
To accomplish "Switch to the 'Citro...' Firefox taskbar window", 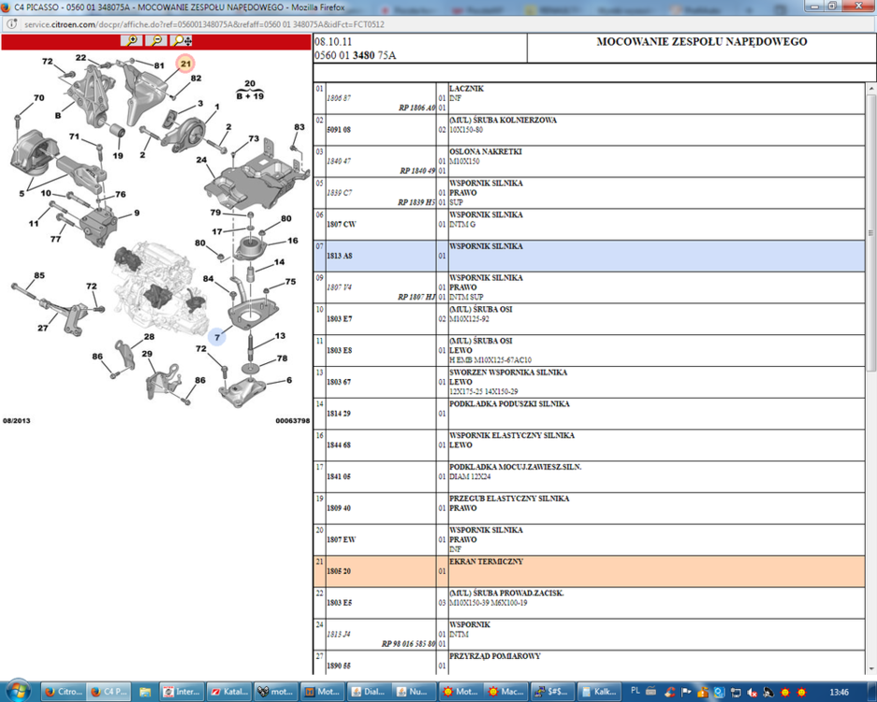I will tap(64, 692).
